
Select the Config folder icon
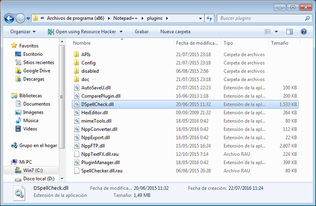click(x=77, y=63)
